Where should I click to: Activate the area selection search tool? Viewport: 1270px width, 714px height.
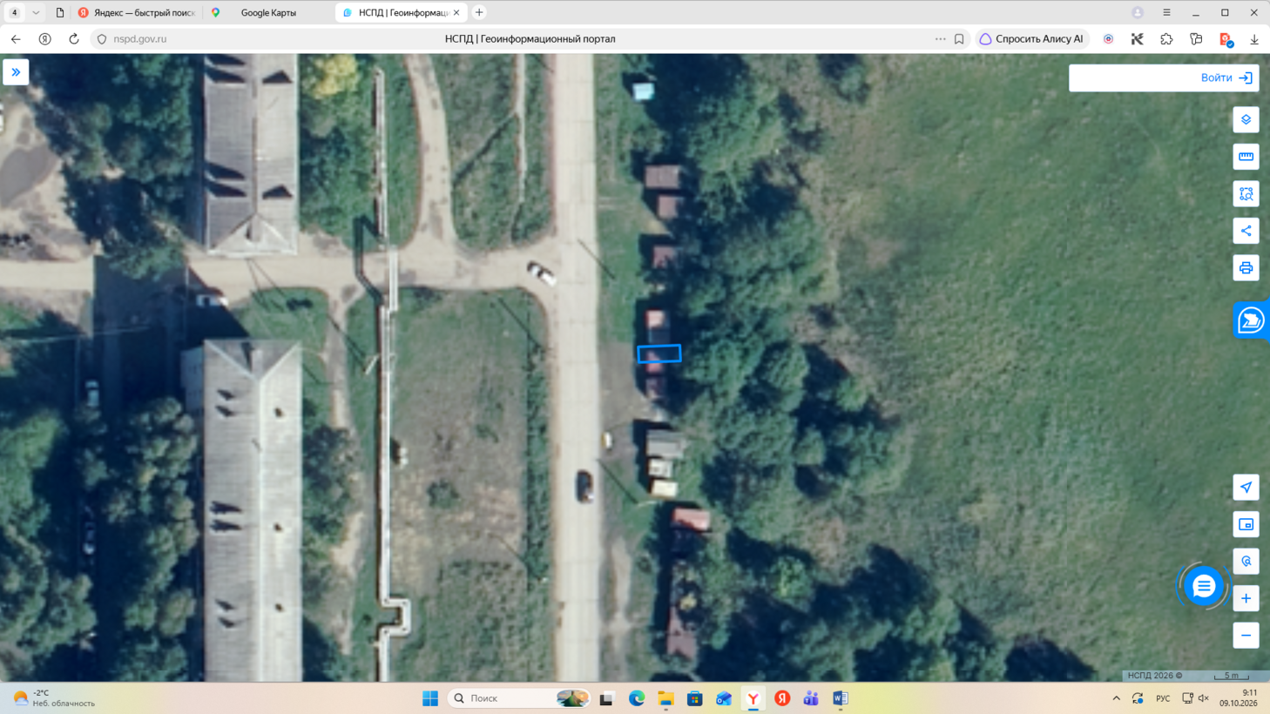pos(1246,193)
